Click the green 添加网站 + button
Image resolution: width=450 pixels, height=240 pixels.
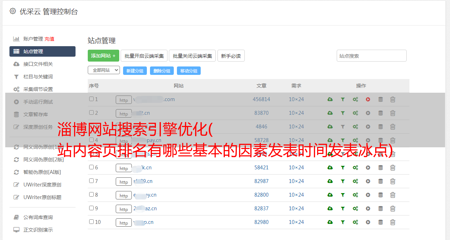[x=103, y=56]
